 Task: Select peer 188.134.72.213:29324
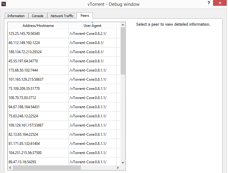coord(38,52)
